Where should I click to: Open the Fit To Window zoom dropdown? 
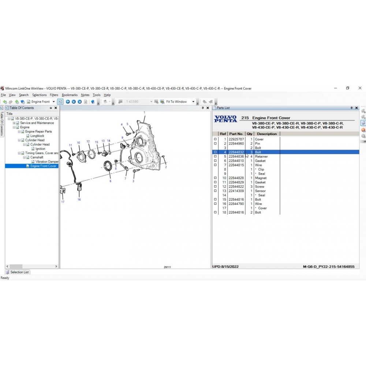(x=193, y=102)
